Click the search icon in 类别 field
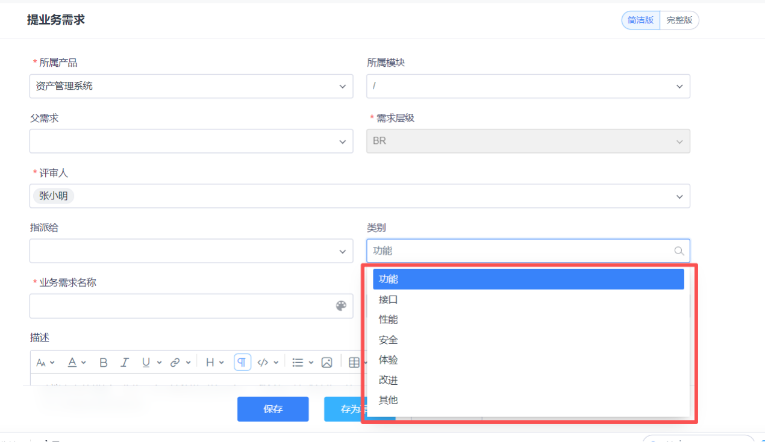 tap(679, 251)
